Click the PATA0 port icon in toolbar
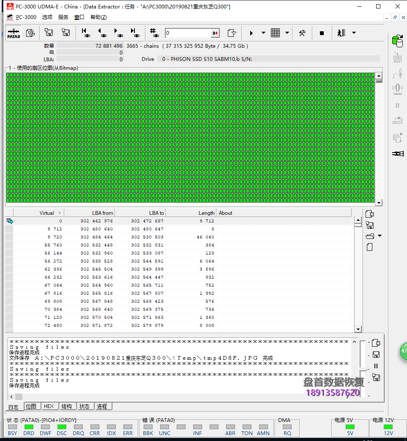The image size is (407, 441). pos(14,33)
